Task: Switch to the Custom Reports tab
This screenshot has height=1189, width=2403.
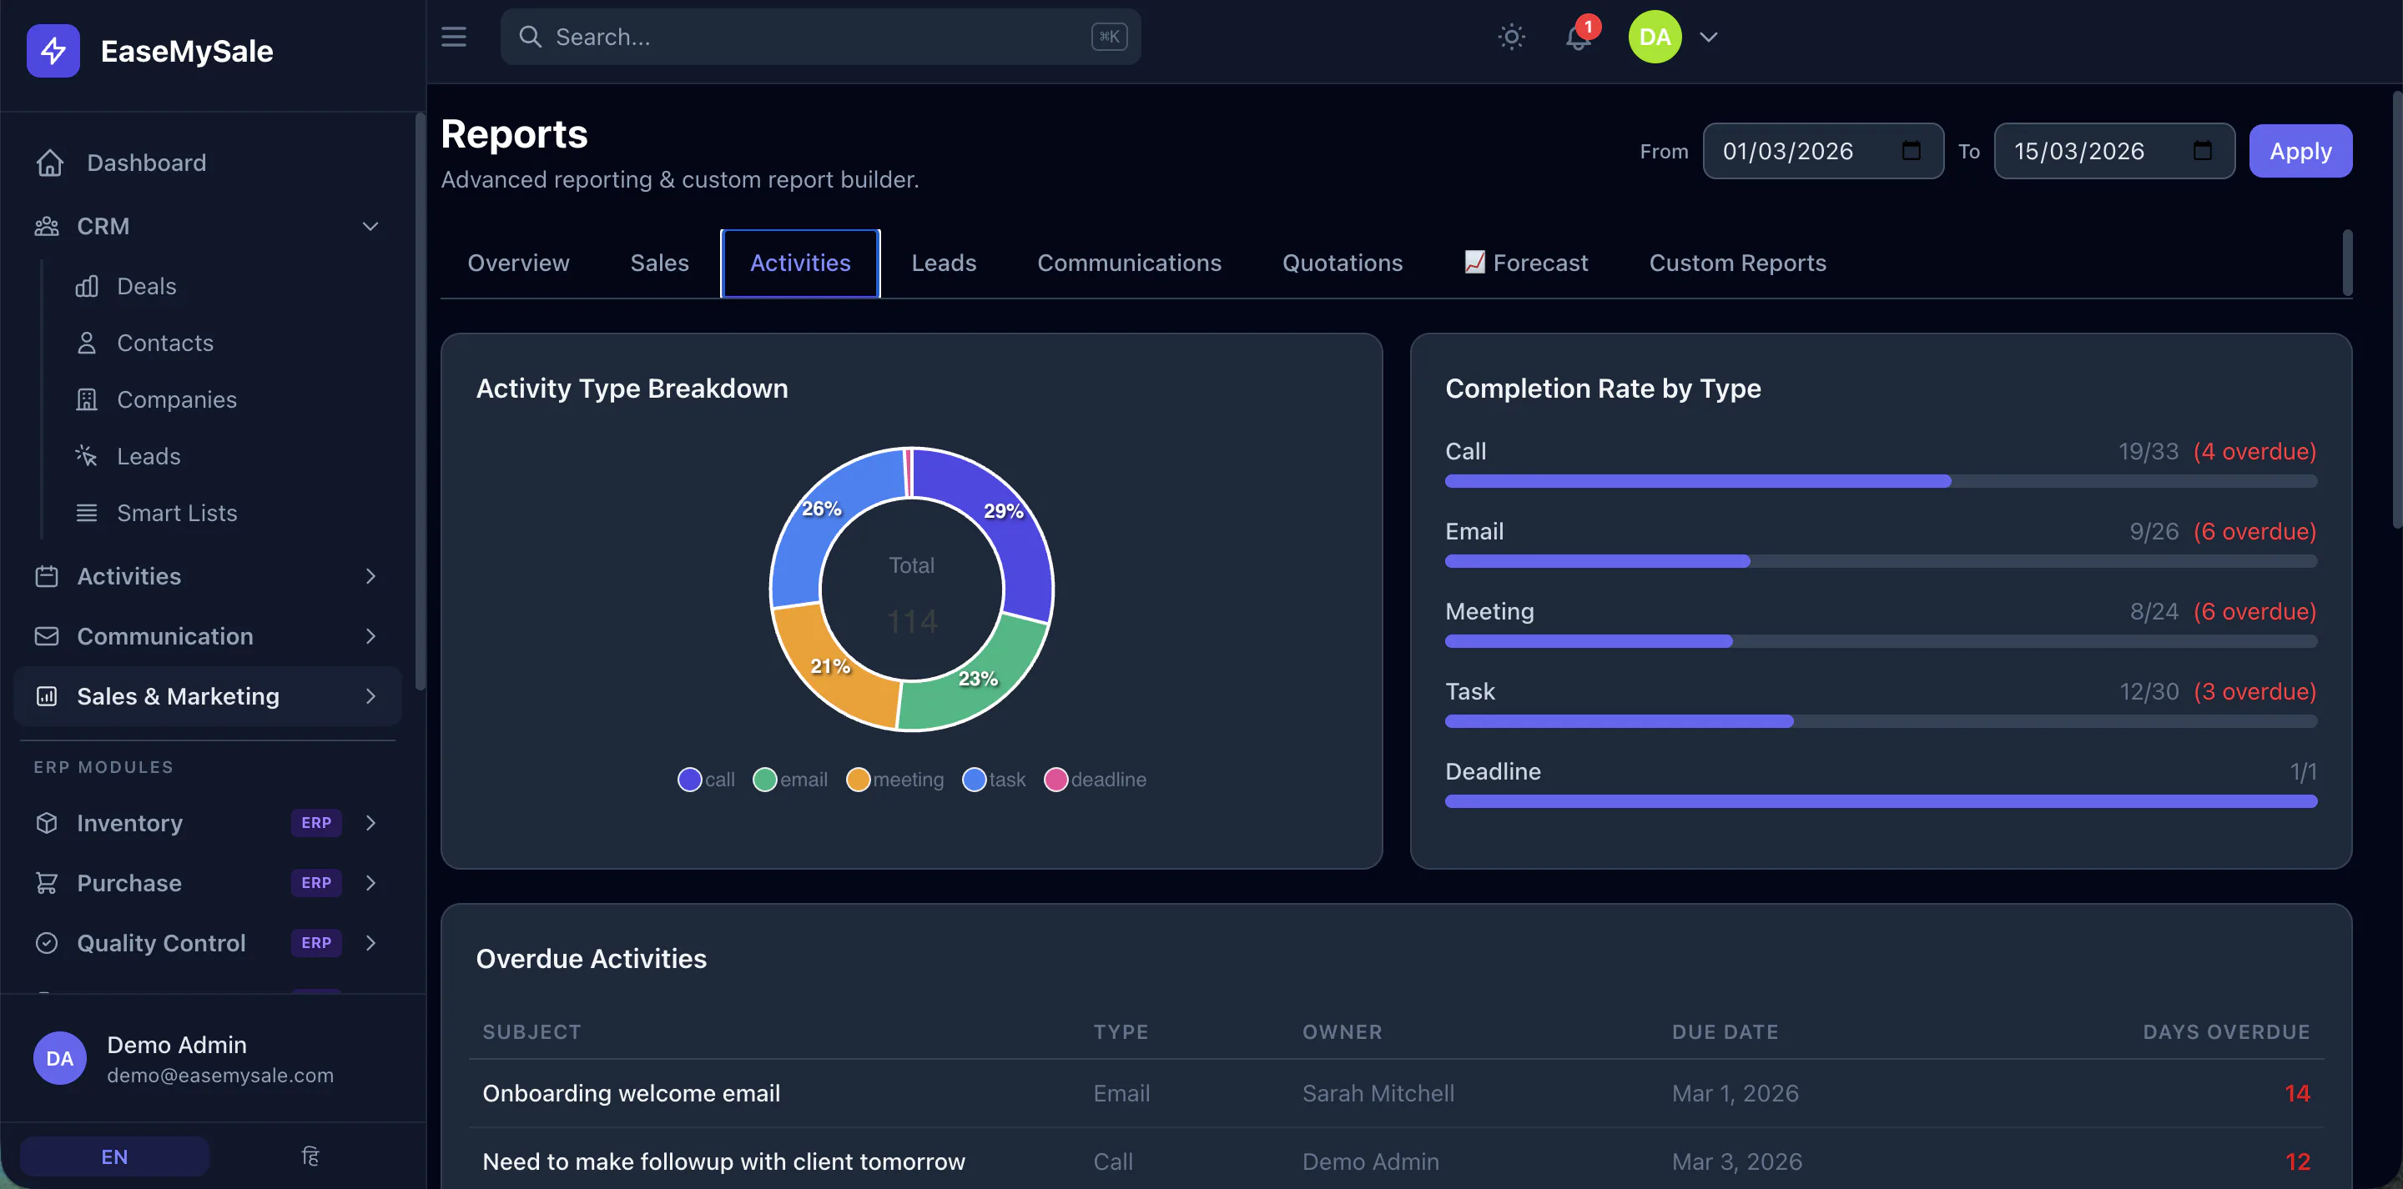Action: pyautogui.click(x=1737, y=263)
